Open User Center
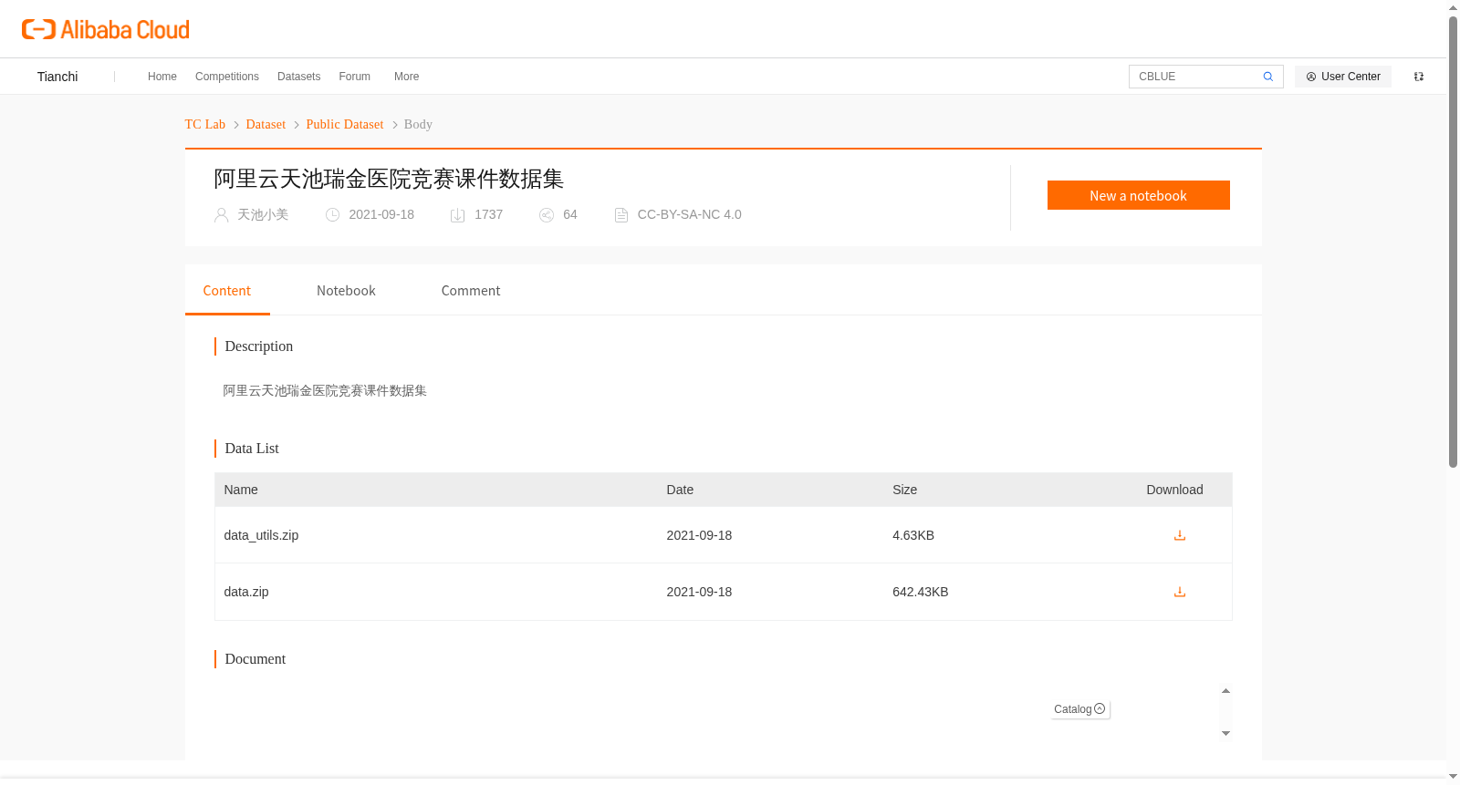Image resolution: width=1460 pixels, height=785 pixels. click(x=1342, y=77)
